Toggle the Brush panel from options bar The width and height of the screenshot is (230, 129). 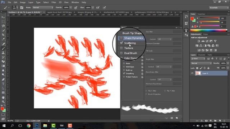coord(22,8)
